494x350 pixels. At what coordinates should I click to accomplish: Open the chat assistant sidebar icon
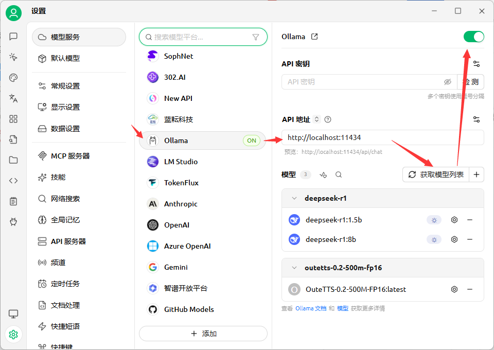pos(13,37)
